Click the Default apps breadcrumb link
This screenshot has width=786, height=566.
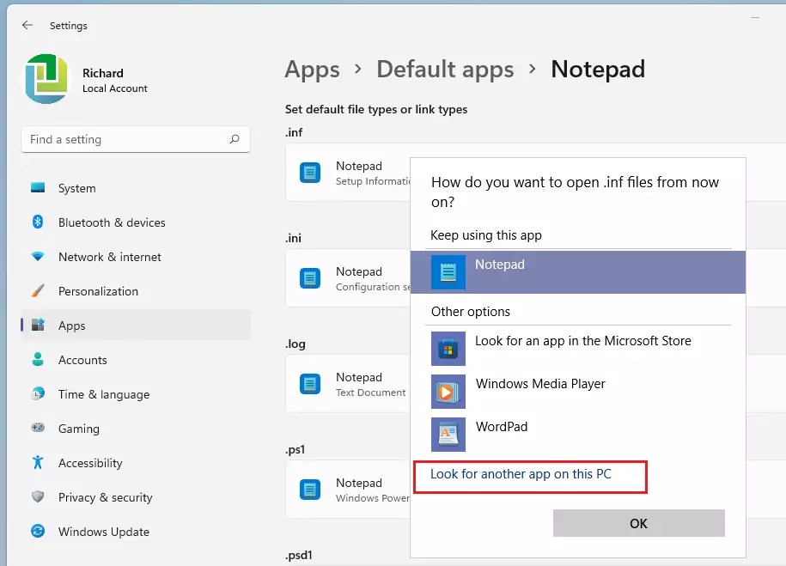(445, 69)
